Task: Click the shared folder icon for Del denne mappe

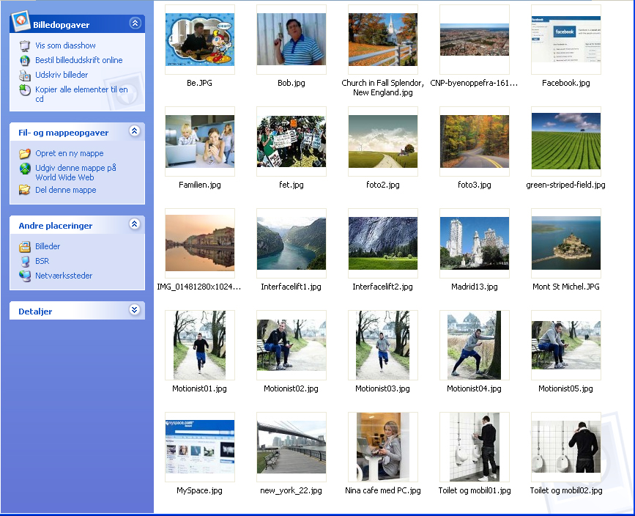Action: point(25,190)
